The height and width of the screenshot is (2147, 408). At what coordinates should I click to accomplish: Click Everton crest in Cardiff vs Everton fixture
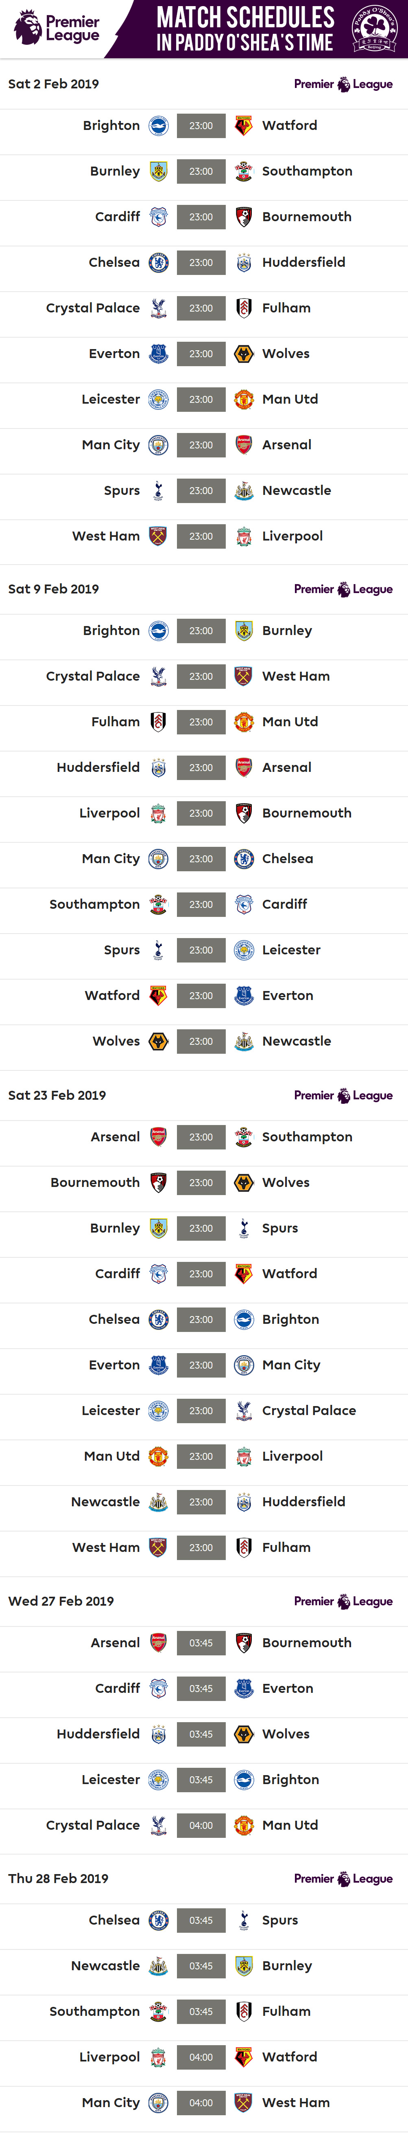[243, 1688]
